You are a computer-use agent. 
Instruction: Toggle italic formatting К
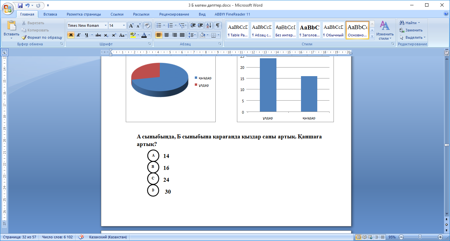pyautogui.click(x=79, y=35)
